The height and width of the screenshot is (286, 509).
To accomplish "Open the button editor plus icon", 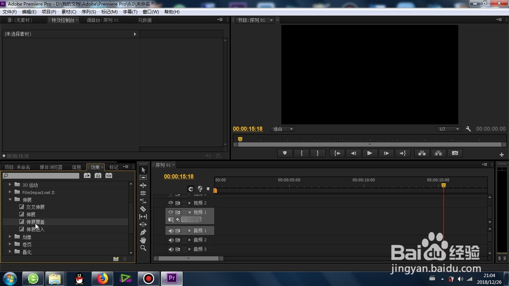I will click(x=501, y=155).
